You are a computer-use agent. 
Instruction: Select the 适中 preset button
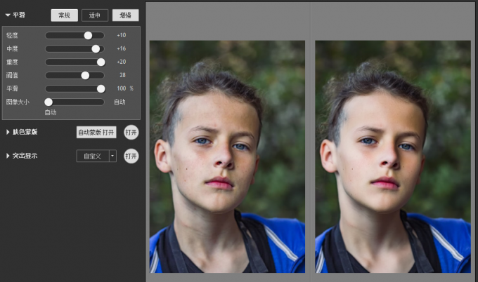tap(95, 15)
